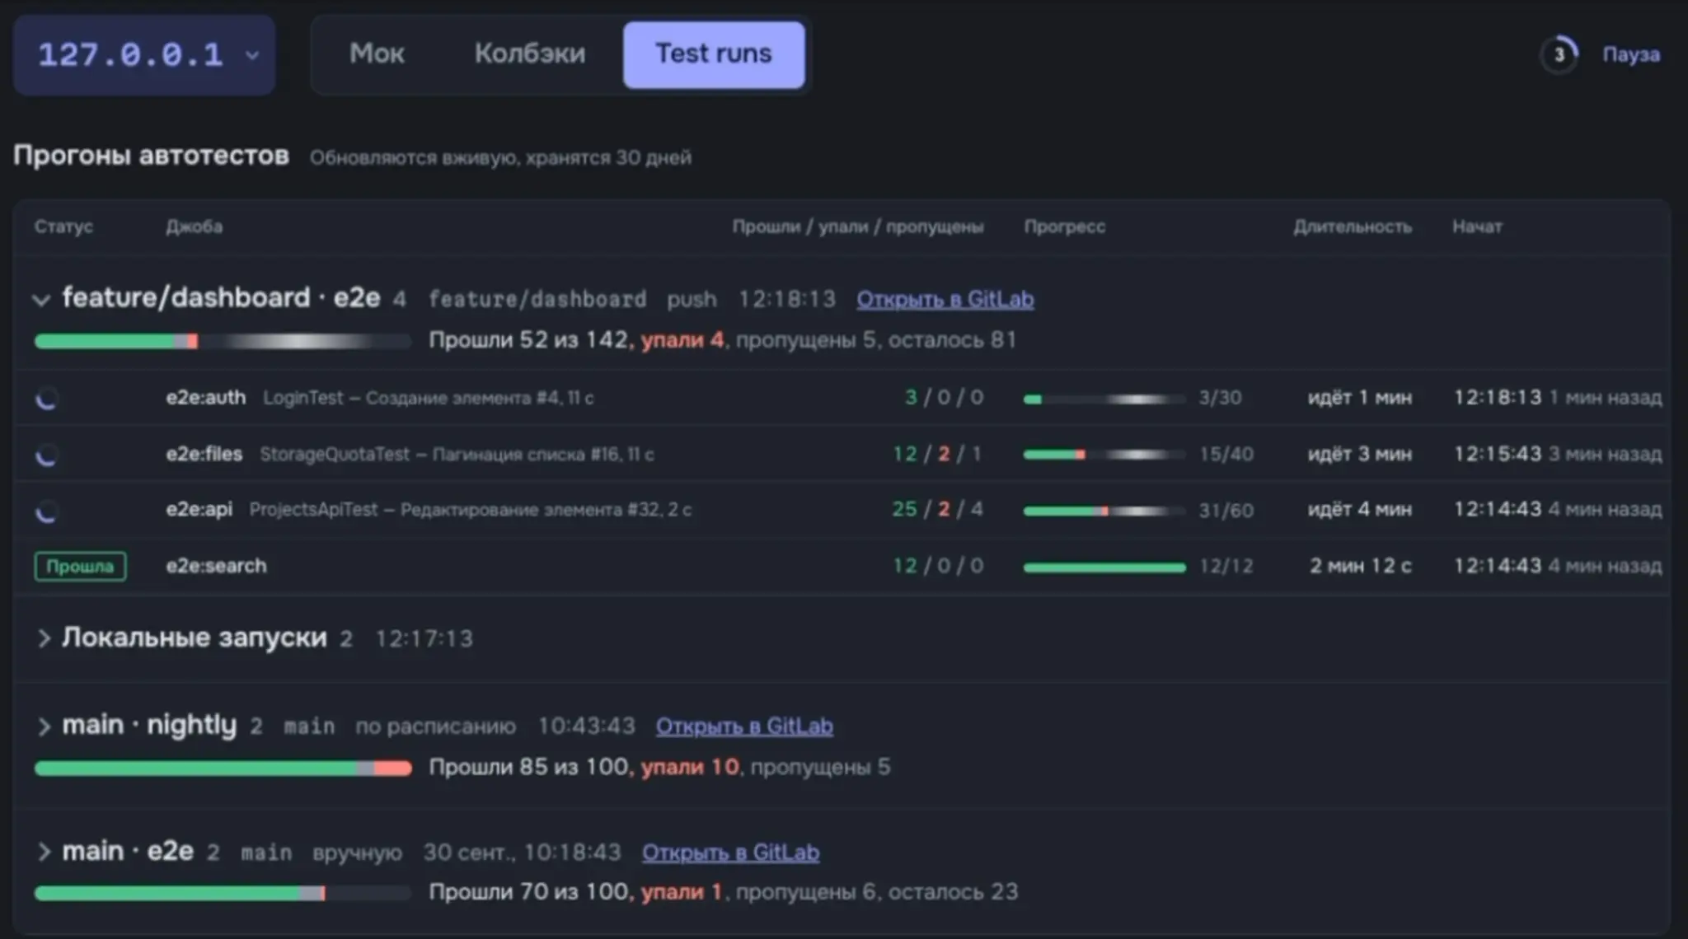Click the 'Прошли / упали / пропущены' header
The height and width of the screenshot is (939, 1688).
(x=858, y=227)
